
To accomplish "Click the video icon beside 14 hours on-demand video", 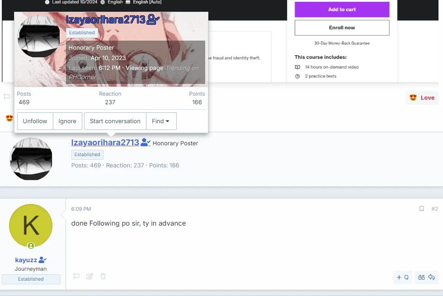I will 297,67.
